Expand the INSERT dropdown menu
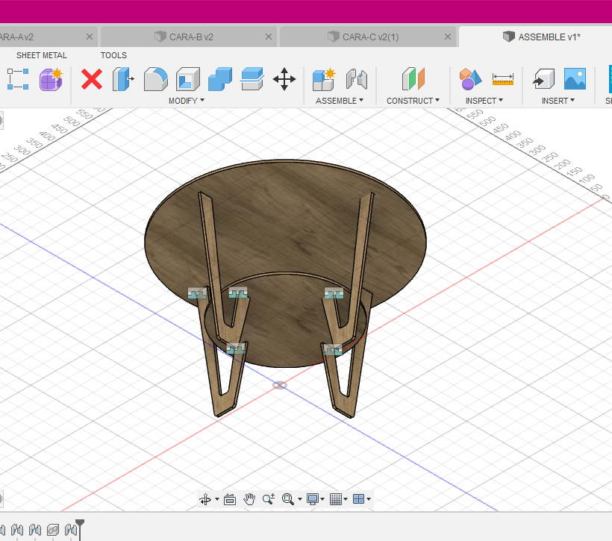The height and width of the screenshot is (541, 612). click(x=558, y=101)
